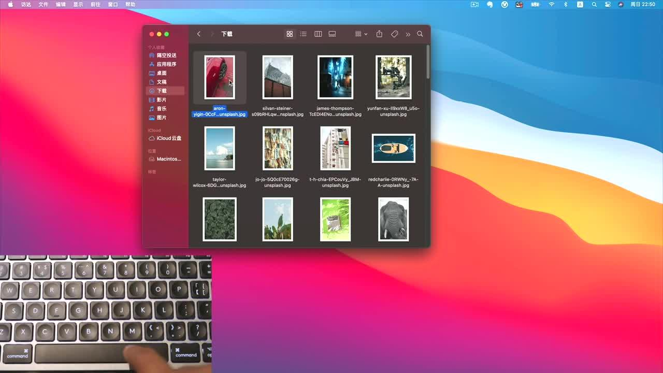Click the Finder forward navigation arrow

[212, 34]
